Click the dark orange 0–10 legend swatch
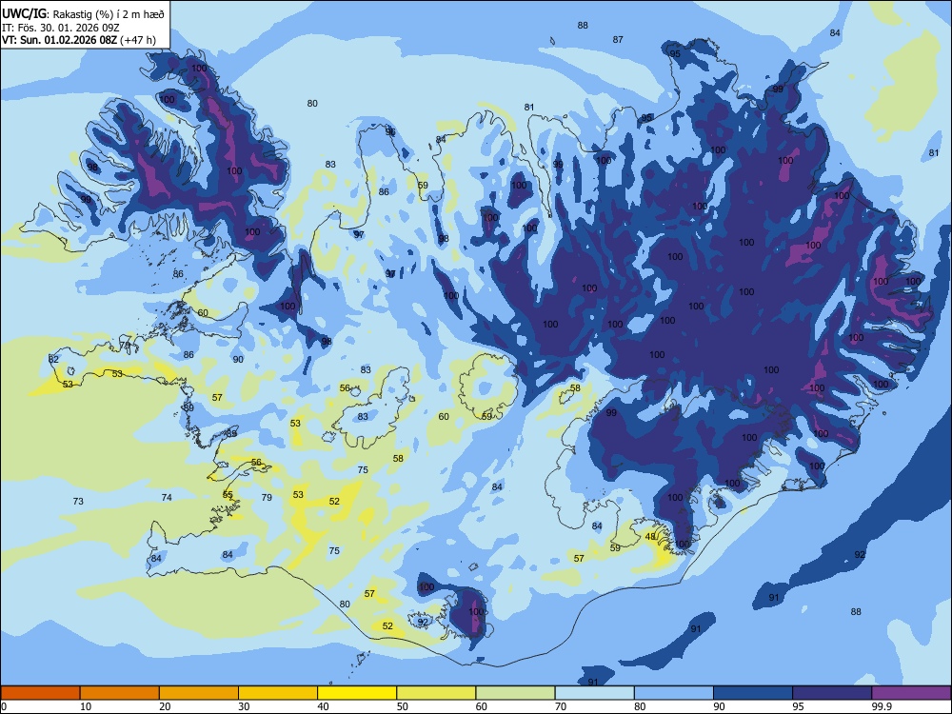Screen dimensions: 952x714 (40, 693)
